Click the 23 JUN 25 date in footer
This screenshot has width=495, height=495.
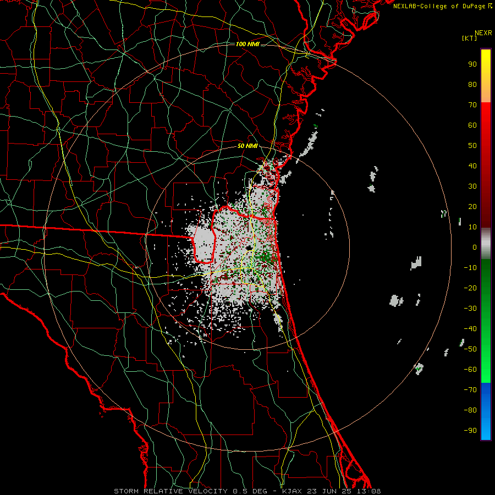coord(329,491)
